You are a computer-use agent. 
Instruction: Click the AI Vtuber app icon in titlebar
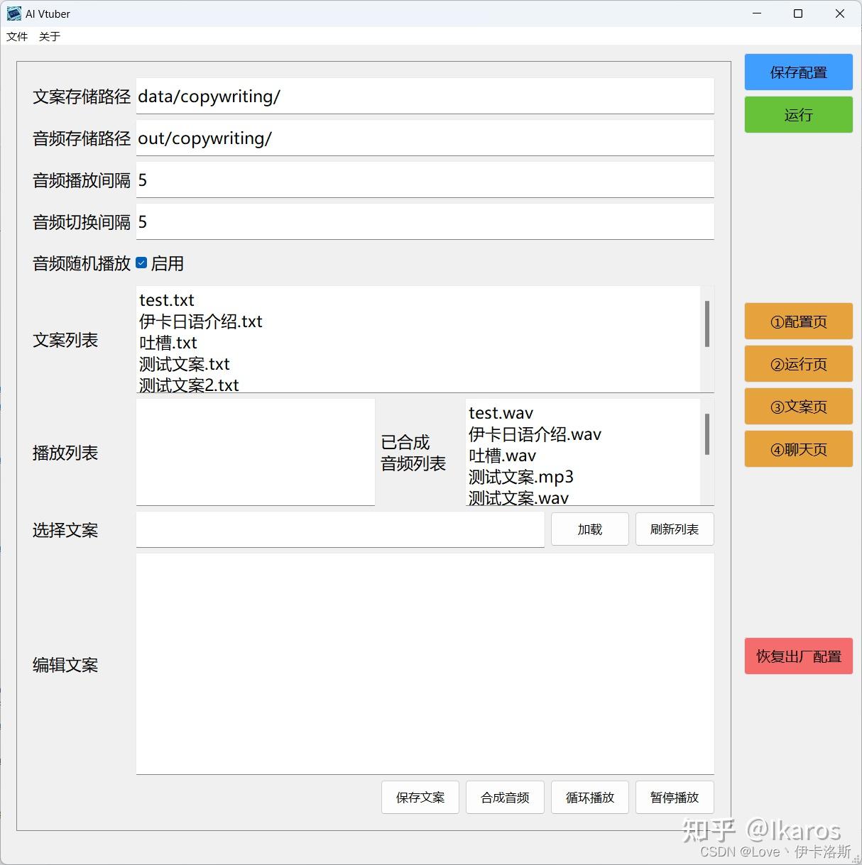point(14,13)
